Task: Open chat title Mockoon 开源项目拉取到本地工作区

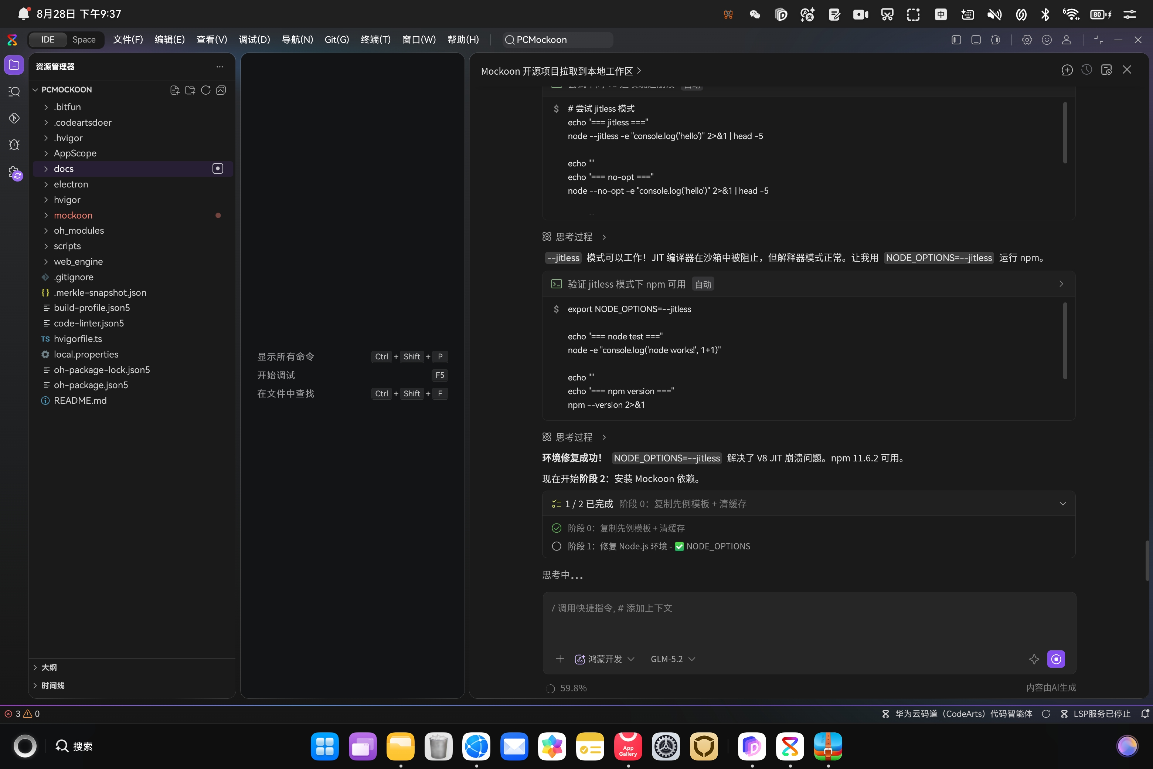Action: [561, 71]
